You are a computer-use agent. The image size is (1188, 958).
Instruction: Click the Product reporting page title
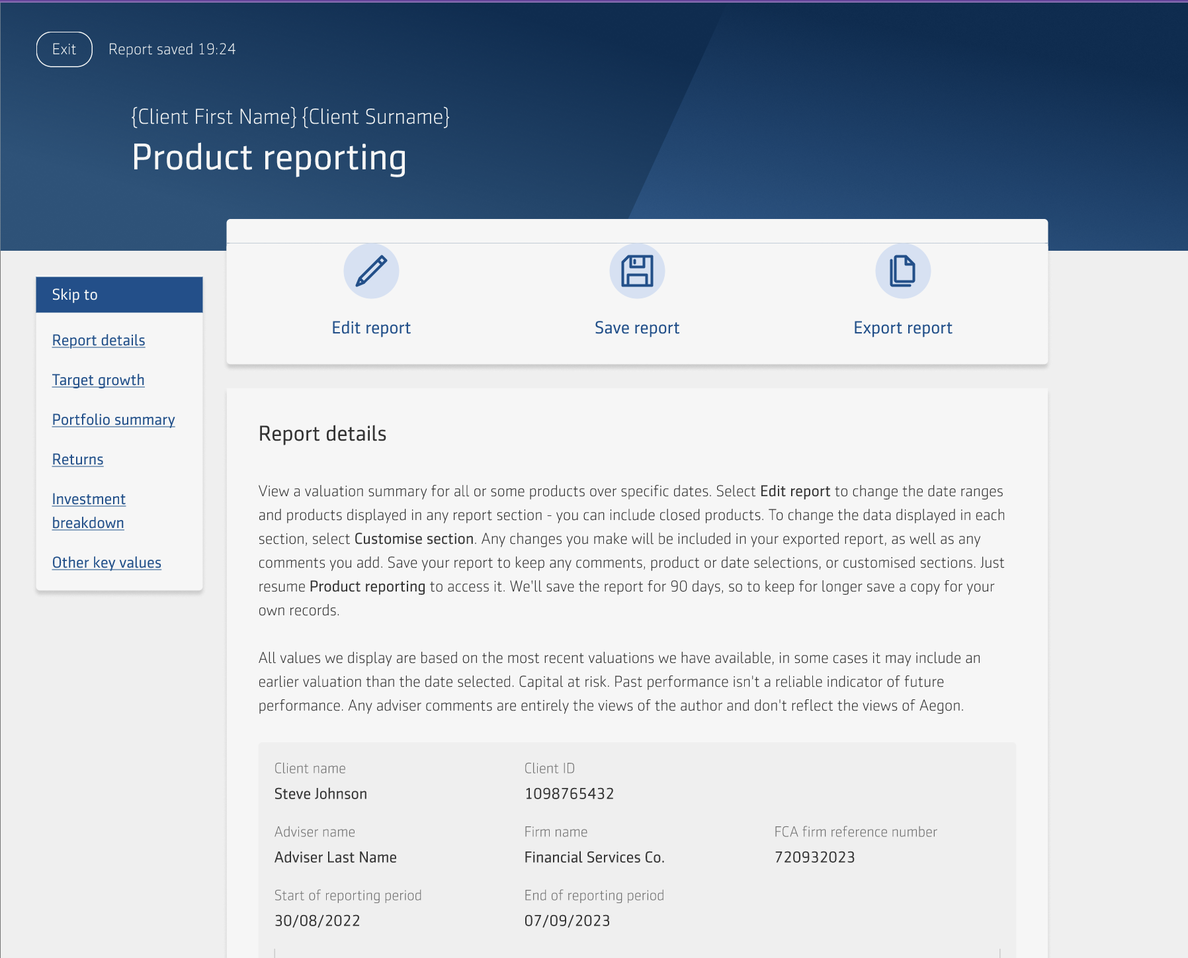tap(270, 157)
